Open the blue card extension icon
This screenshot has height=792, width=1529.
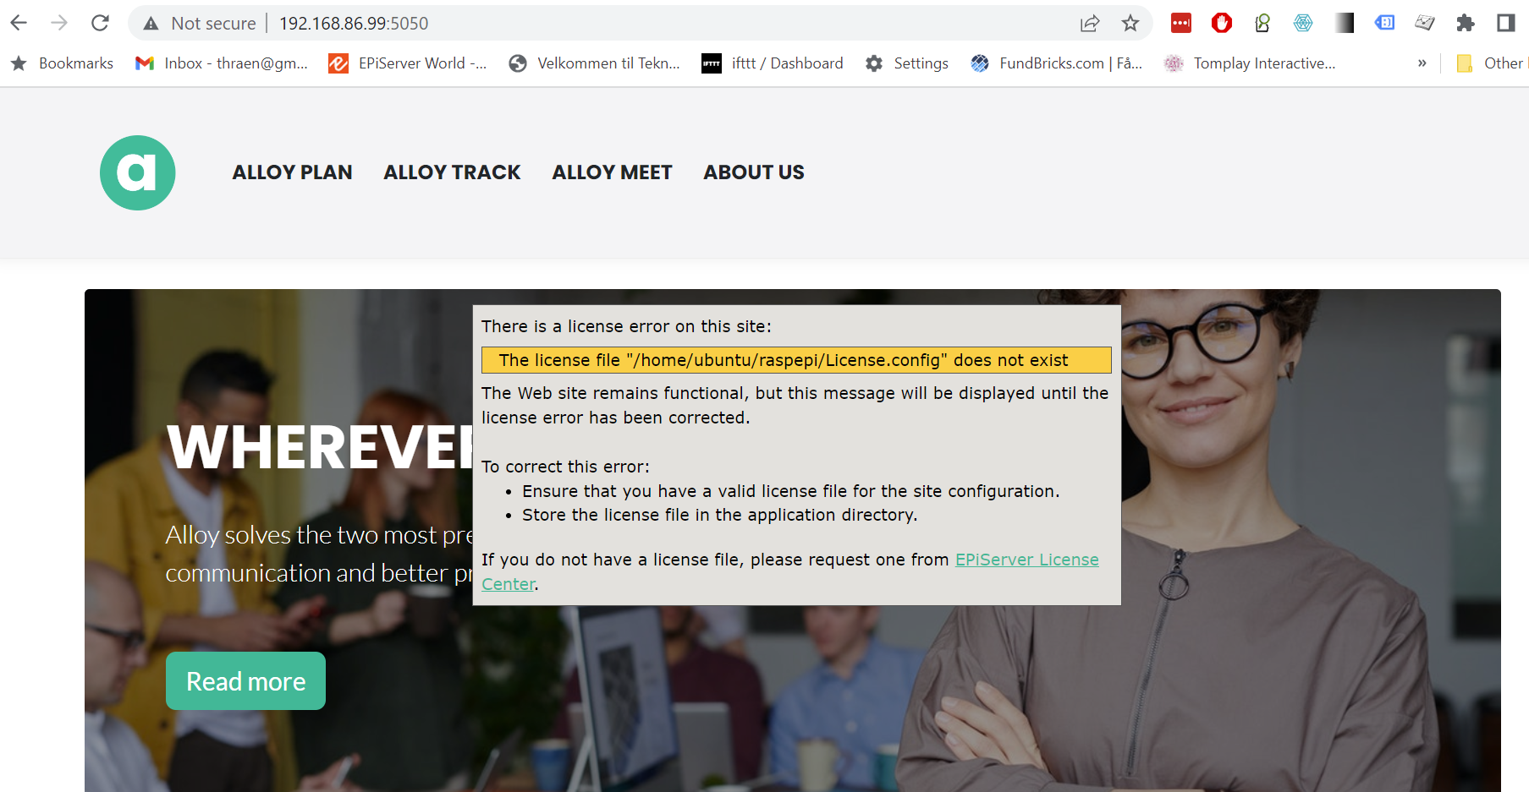click(x=1384, y=23)
